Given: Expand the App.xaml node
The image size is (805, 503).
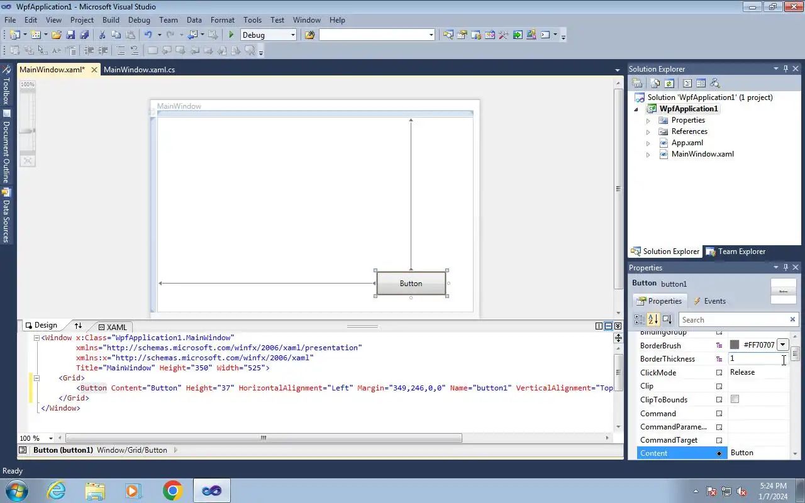Looking at the screenshot, I should tap(648, 143).
